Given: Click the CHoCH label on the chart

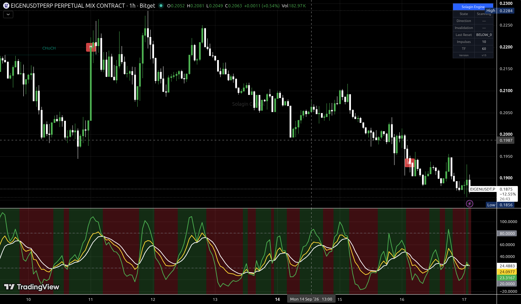Looking at the screenshot, I should [x=49, y=48].
